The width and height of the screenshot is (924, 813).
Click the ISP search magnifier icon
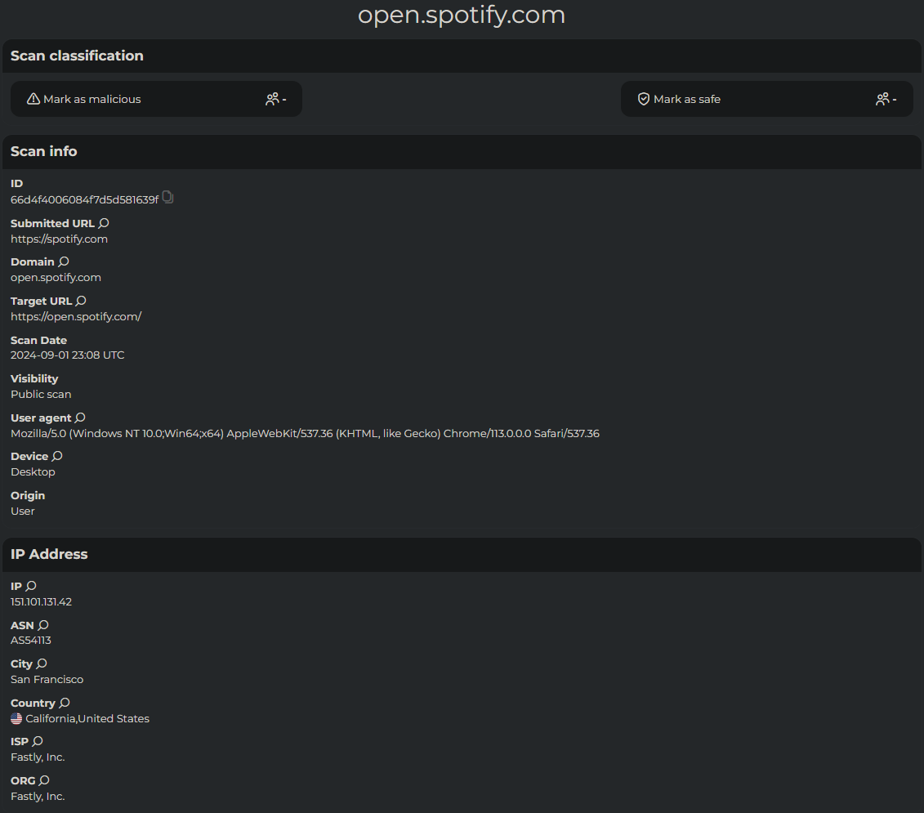pyautogui.click(x=38, y=741)
